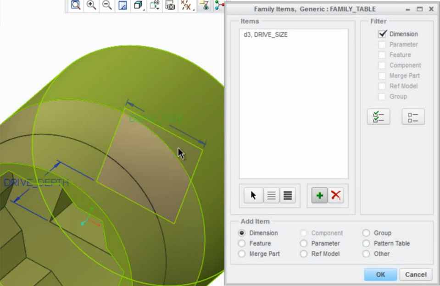Select the Feature radio button

point(242,243)
